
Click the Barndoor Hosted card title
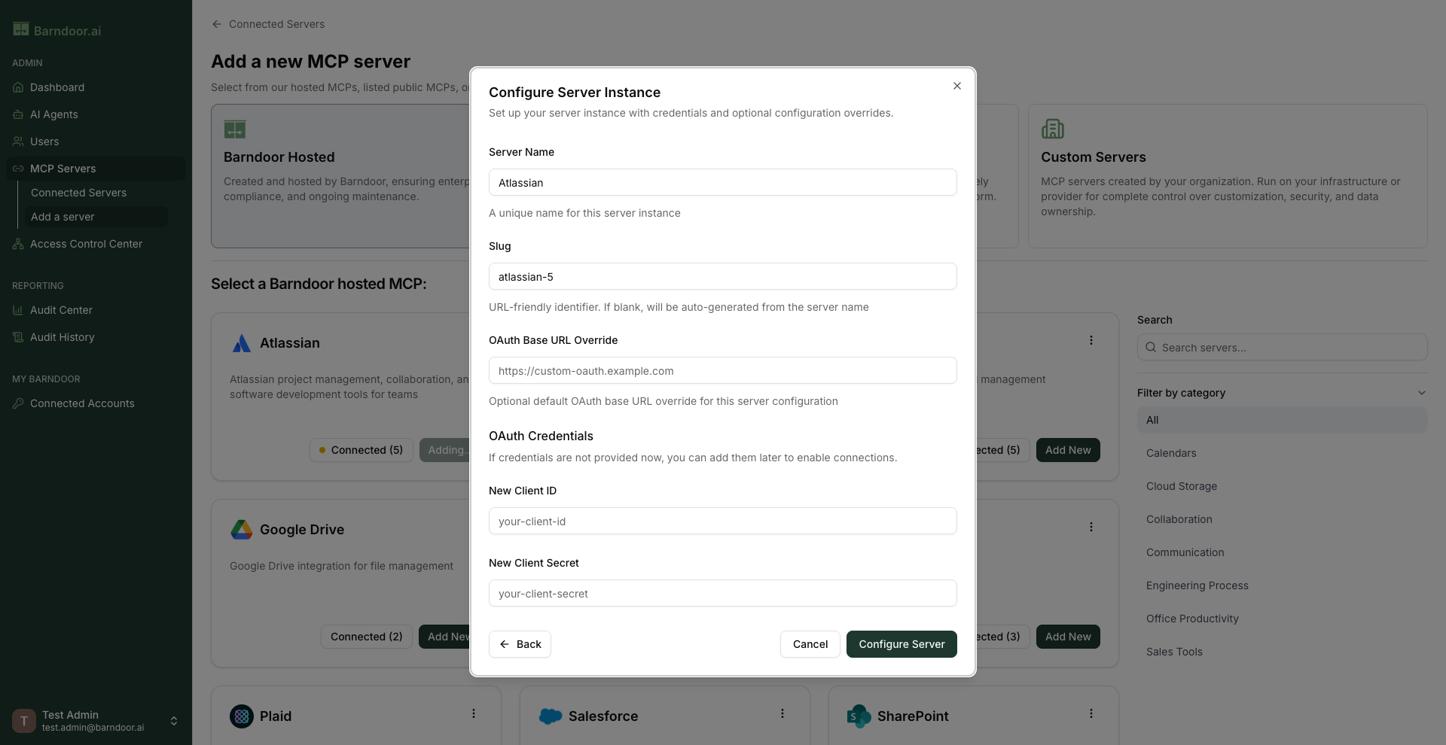click(279, 157)
